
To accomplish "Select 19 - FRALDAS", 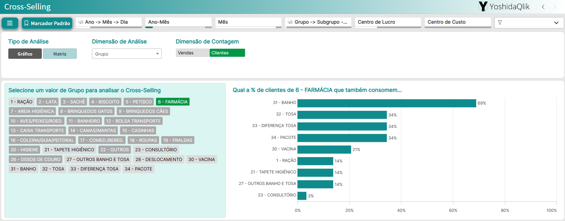I will pos(178,140).
